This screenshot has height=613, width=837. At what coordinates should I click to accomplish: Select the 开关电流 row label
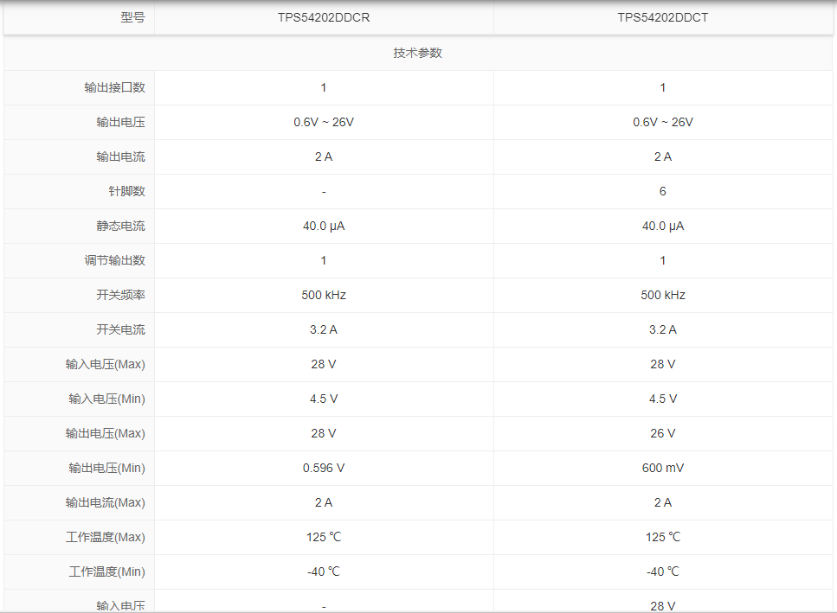click(120, 329)
